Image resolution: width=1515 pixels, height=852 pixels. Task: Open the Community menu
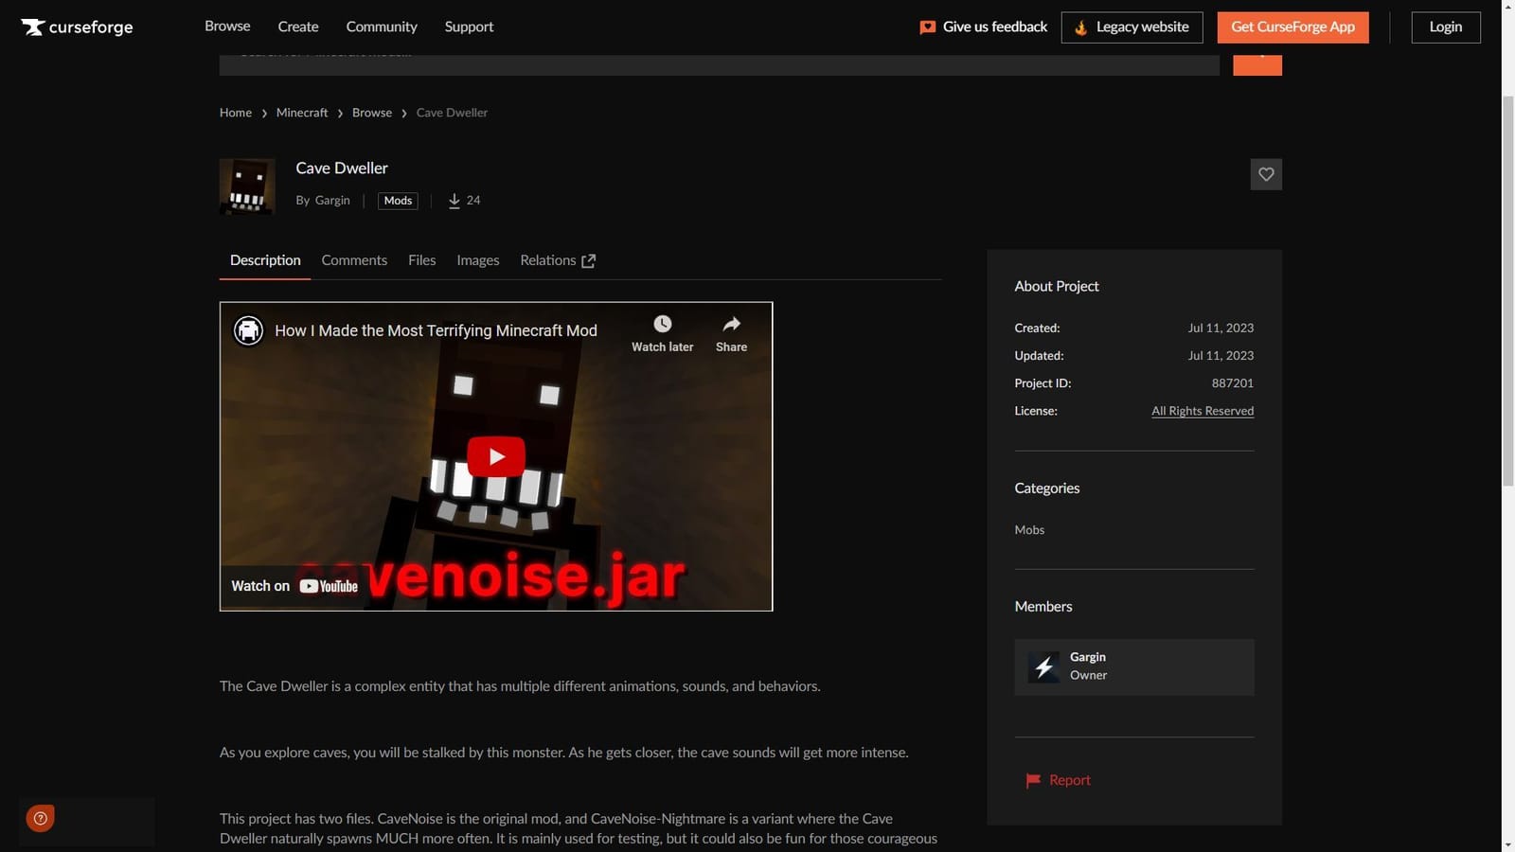pos(381,27)
